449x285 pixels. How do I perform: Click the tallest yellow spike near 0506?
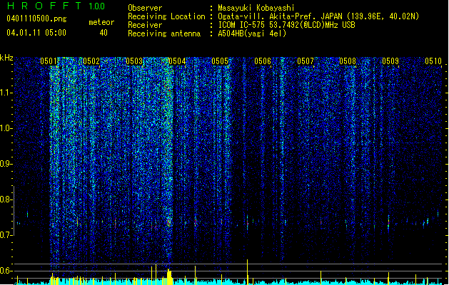pos(248,272)
